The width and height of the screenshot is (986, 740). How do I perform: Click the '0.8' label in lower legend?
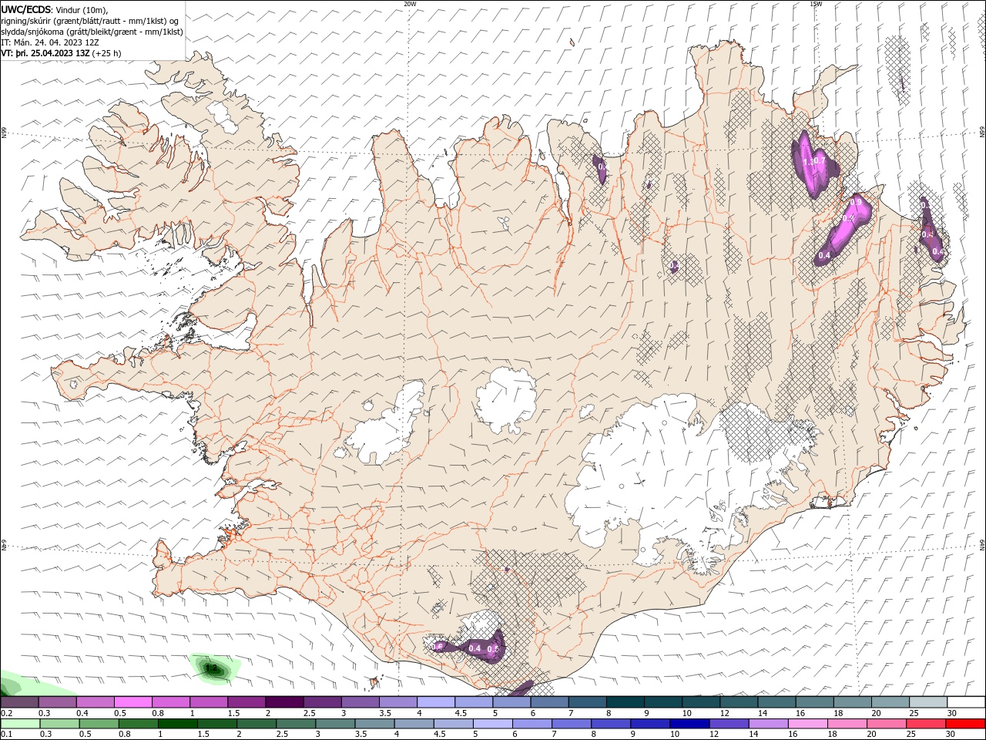[125, 735]
